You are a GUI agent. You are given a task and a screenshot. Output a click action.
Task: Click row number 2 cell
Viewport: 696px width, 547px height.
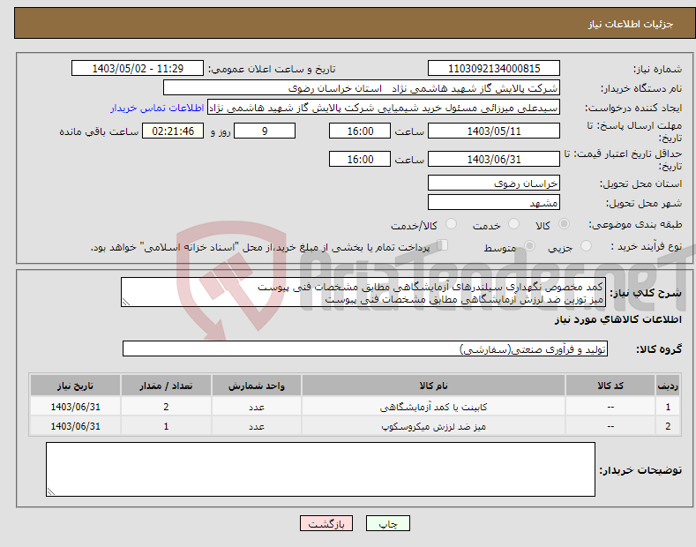click(668, 426)
